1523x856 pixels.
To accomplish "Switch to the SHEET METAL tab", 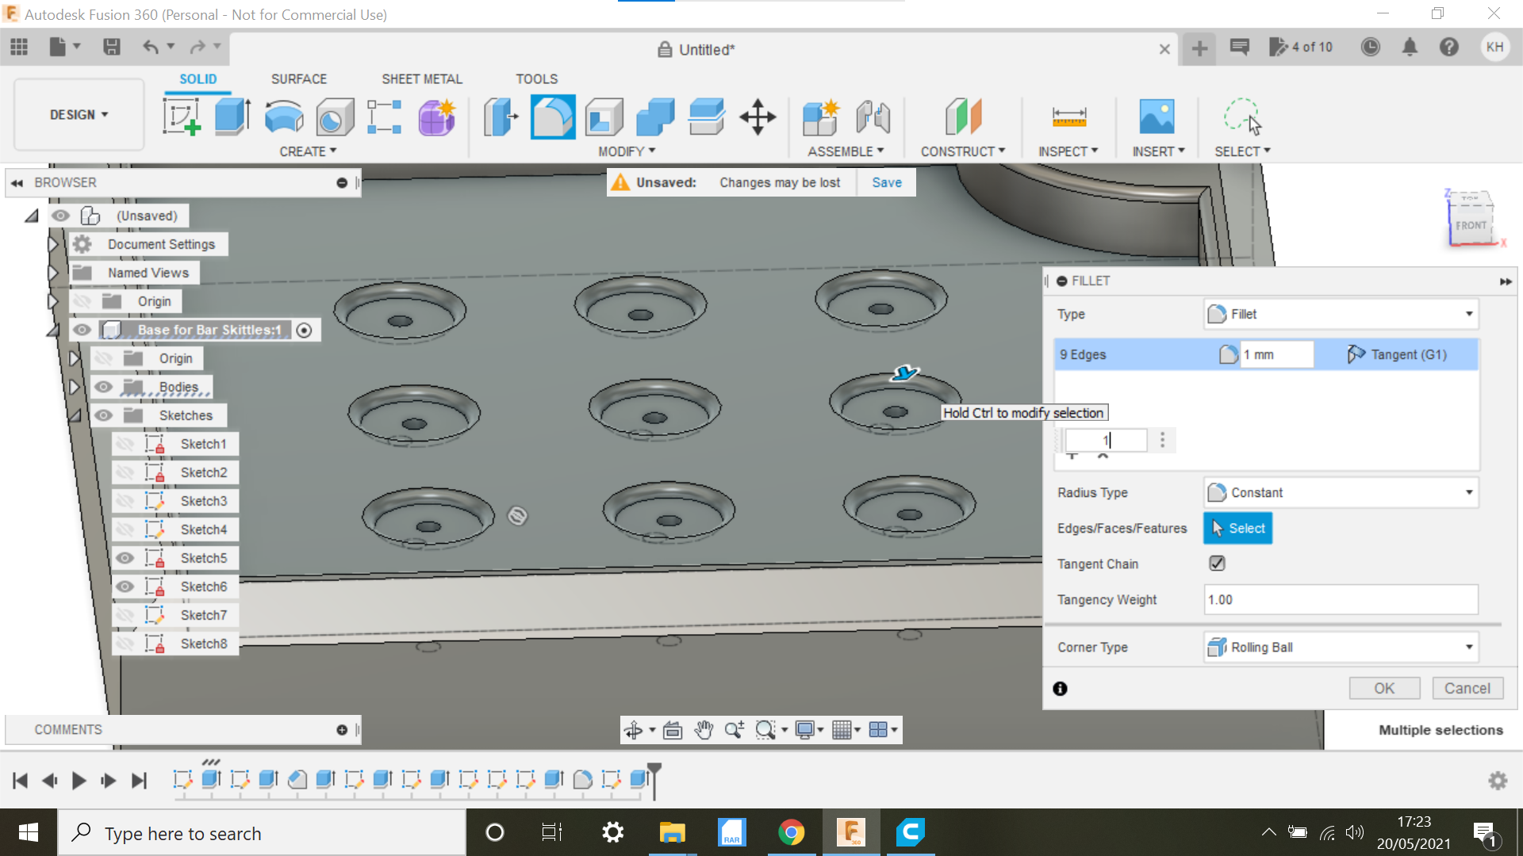I will (421, 78).
